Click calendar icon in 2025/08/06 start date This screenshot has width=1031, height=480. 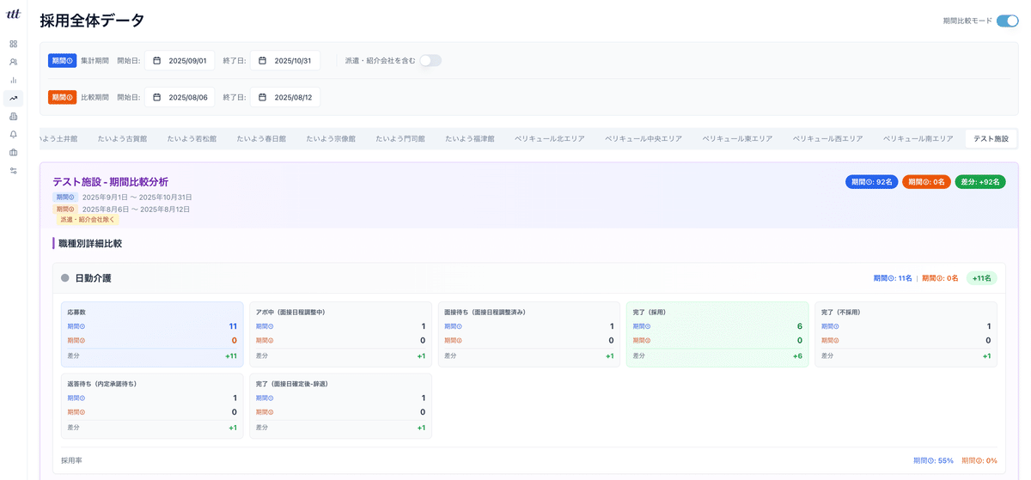[x=157, y=97]
